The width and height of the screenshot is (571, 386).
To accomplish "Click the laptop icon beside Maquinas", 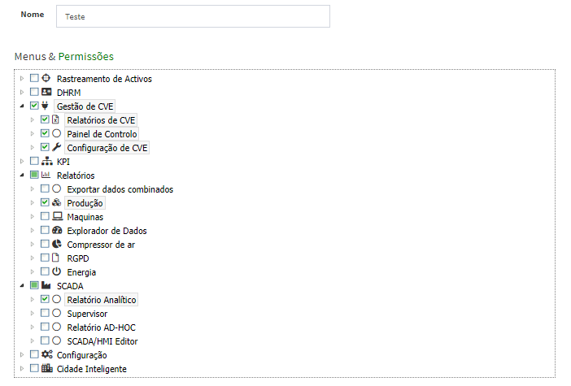I will (57, 217).
